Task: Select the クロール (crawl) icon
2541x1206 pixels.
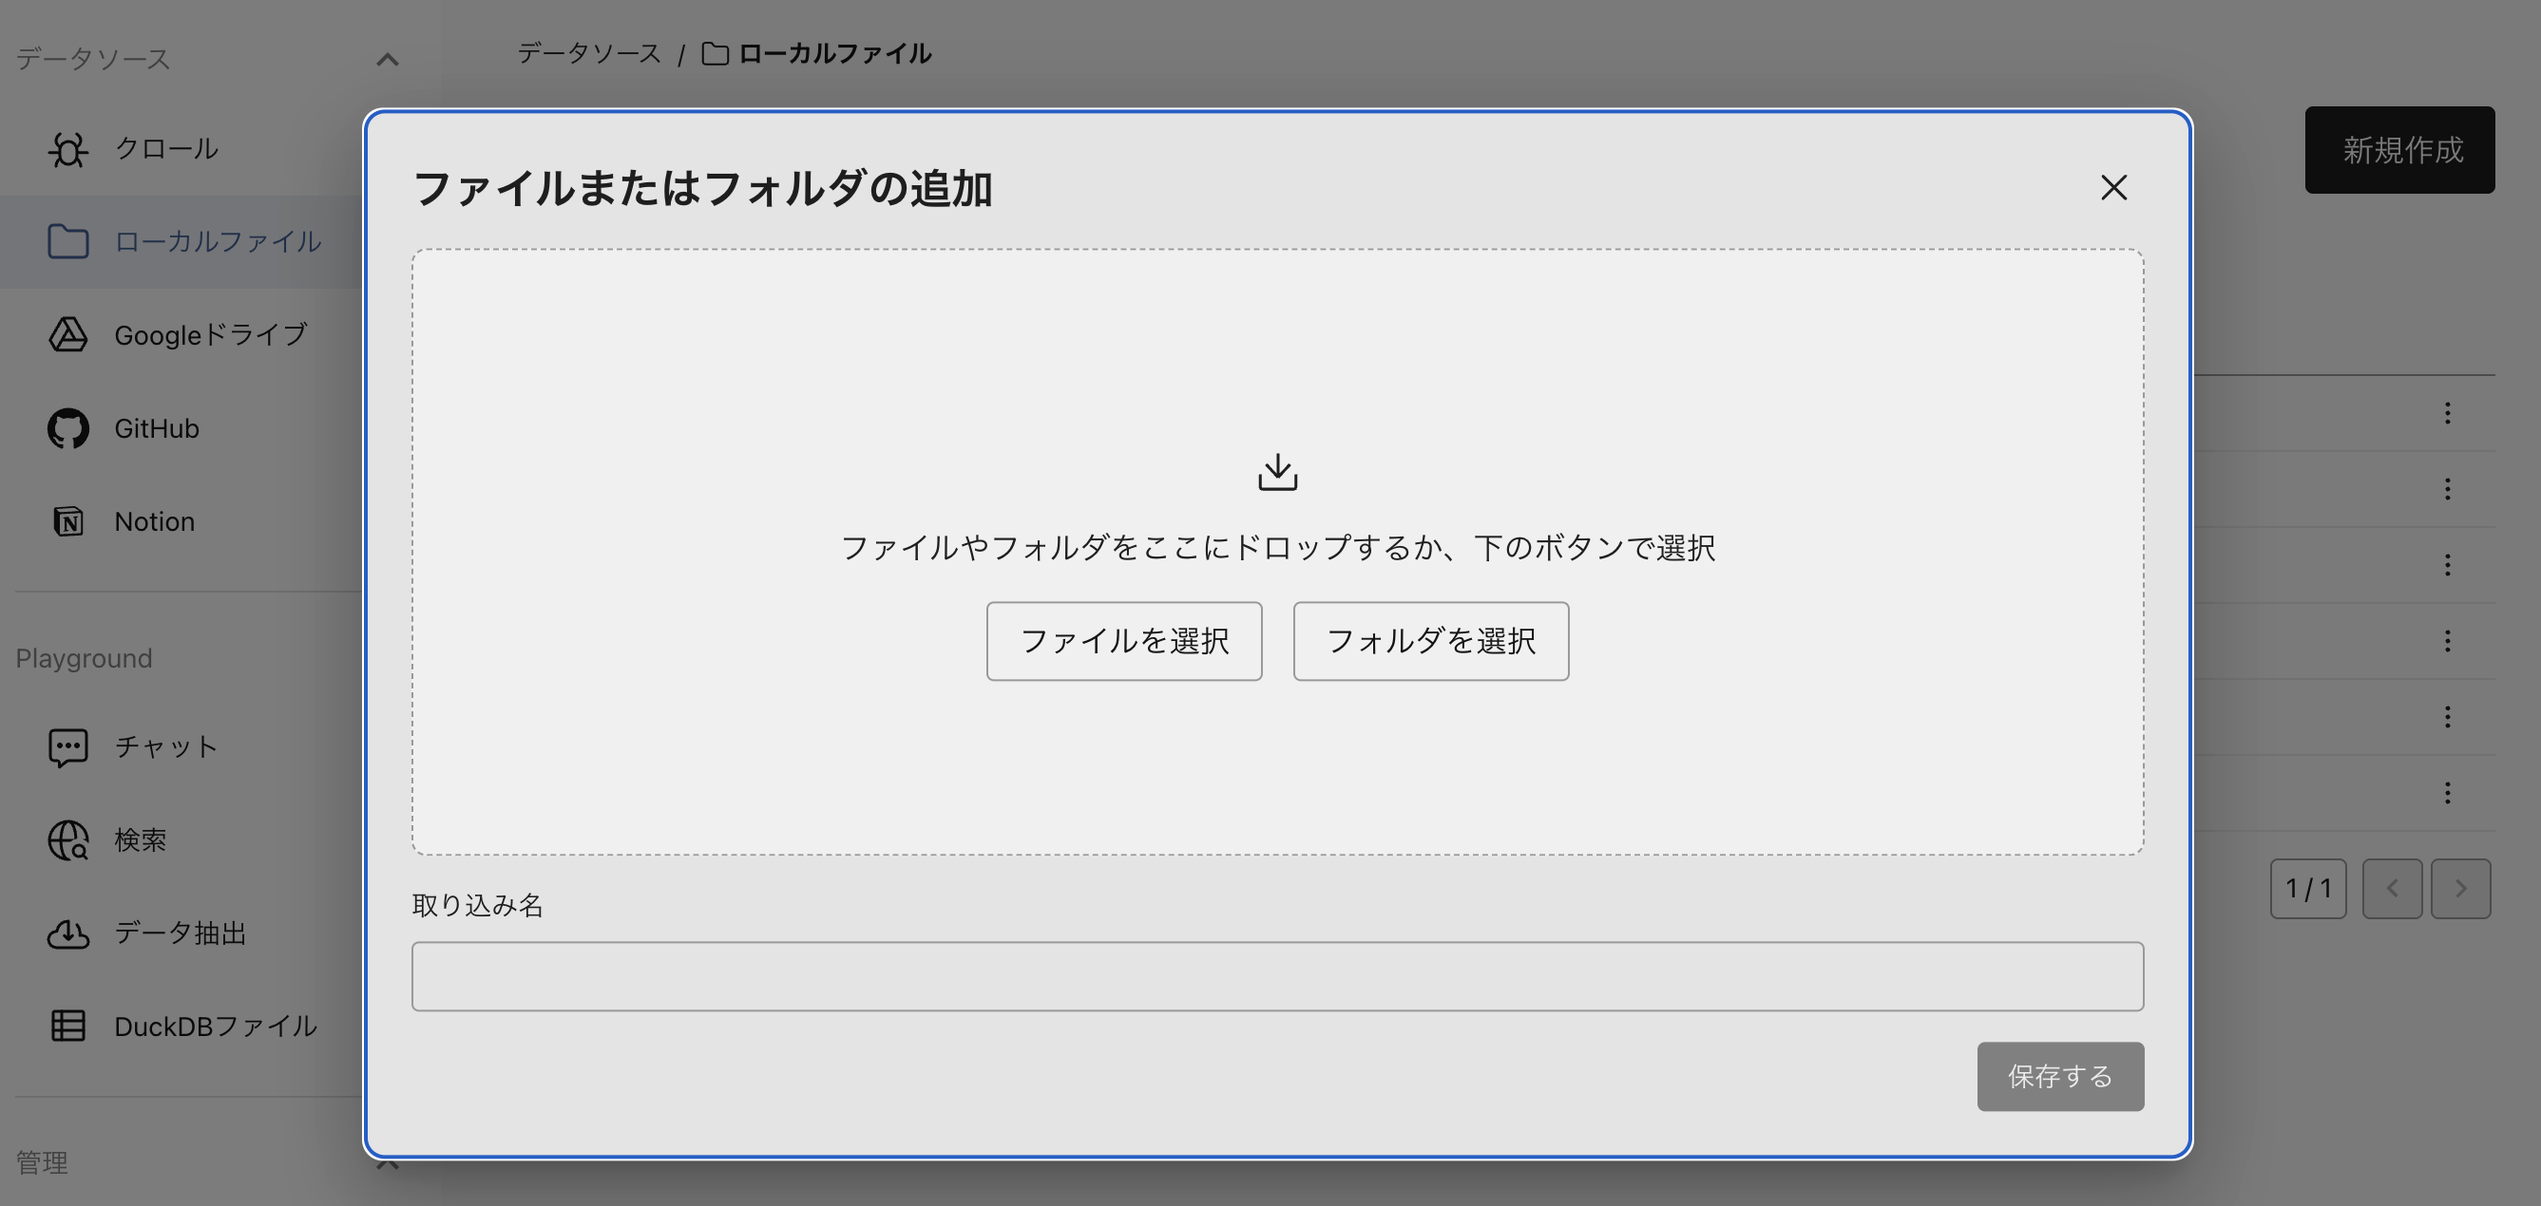Action: (x=67, y=150)
